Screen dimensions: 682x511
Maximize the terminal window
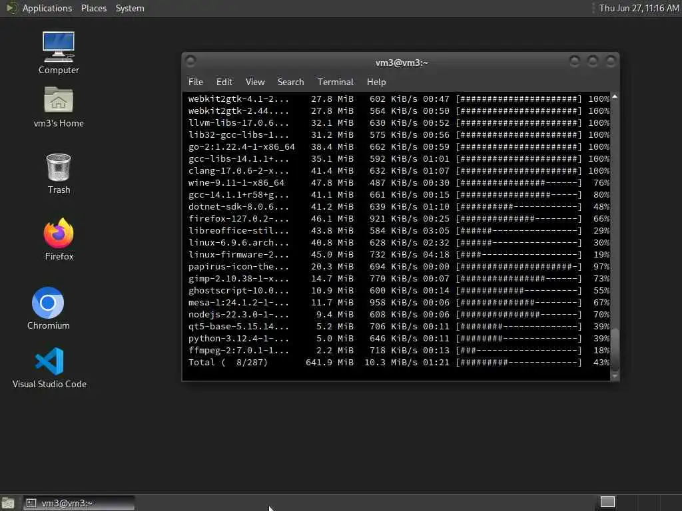[x=592, y=61]
